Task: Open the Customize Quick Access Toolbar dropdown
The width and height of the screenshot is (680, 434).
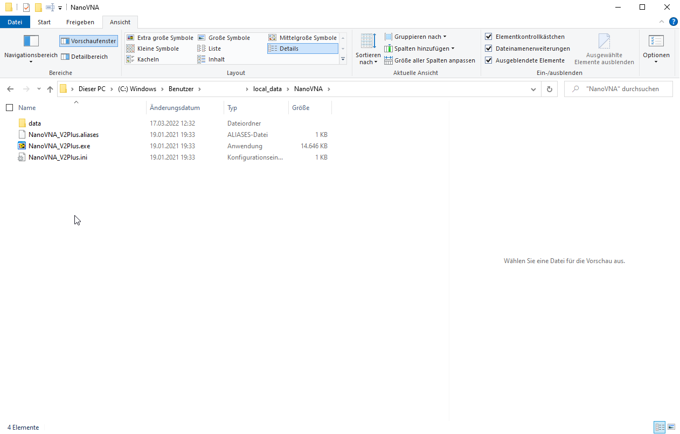Action: pos(59,8)
